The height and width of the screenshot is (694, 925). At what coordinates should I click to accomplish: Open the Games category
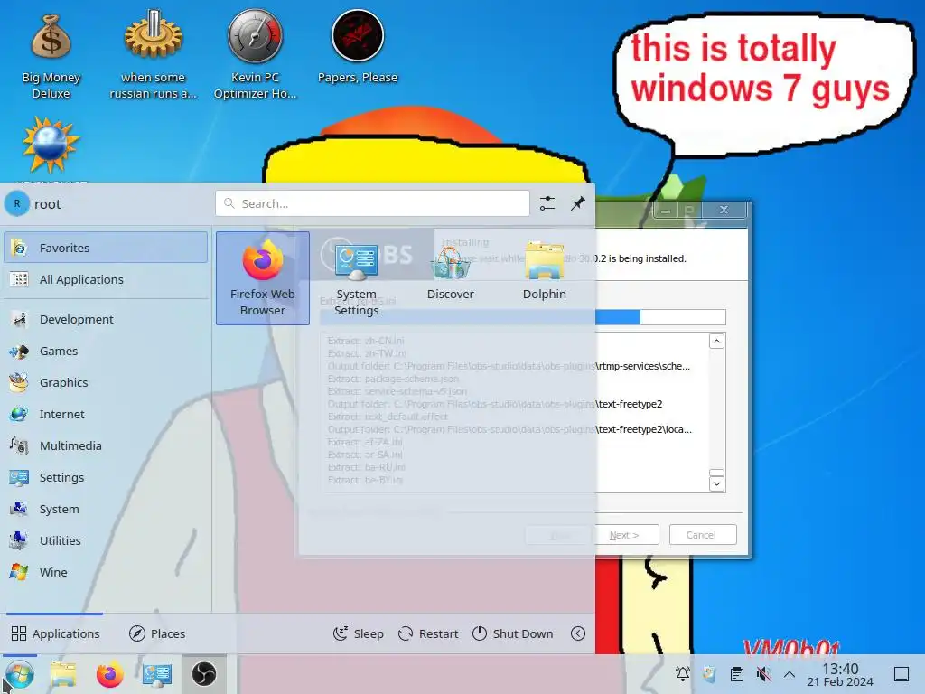(106, 352)
